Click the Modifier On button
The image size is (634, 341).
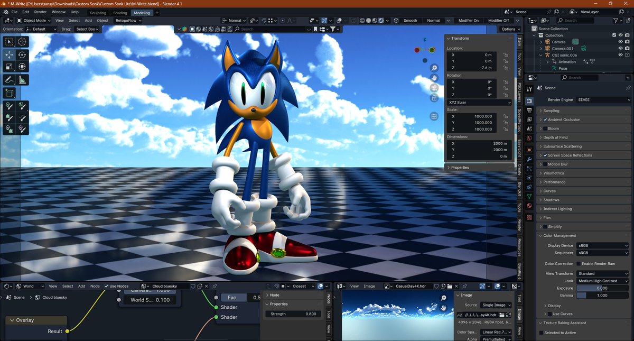click(x=469, y=21)
